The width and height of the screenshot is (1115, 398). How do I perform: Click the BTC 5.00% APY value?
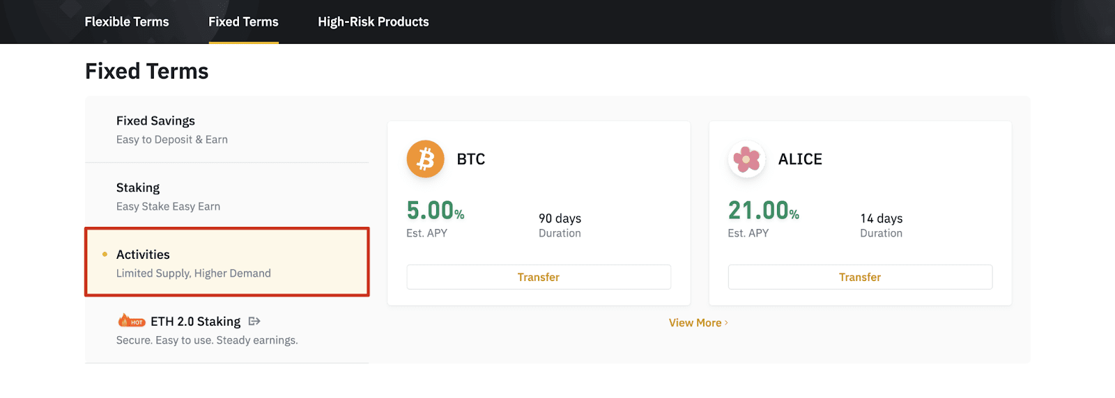(x=436, y=210)
